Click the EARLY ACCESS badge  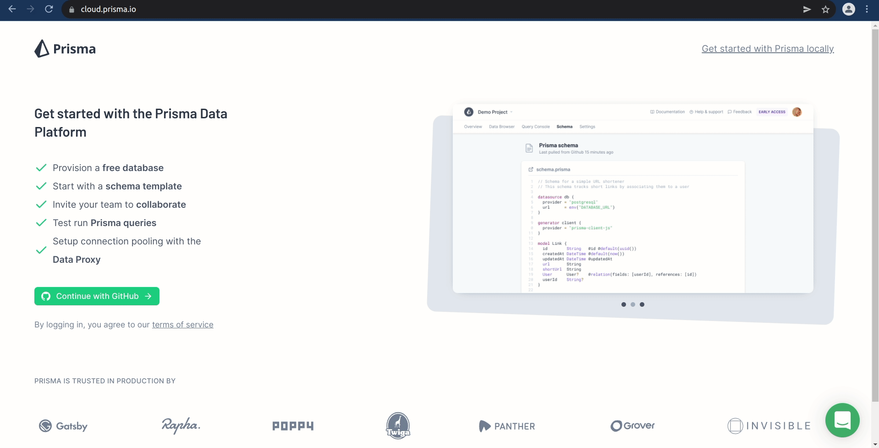click(x=772, y=112)
